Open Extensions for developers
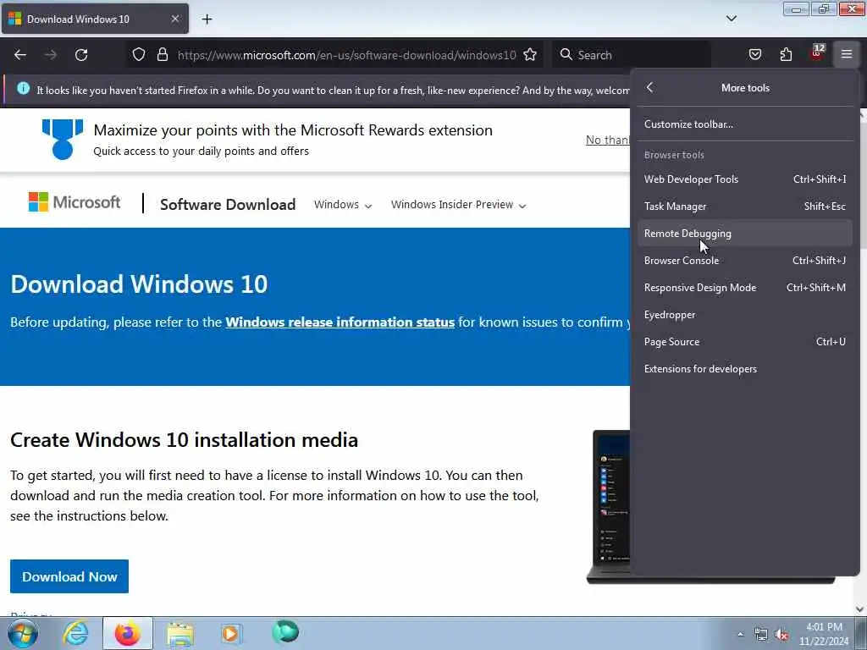The image size is (867, 650). click(x=744, y=369)
